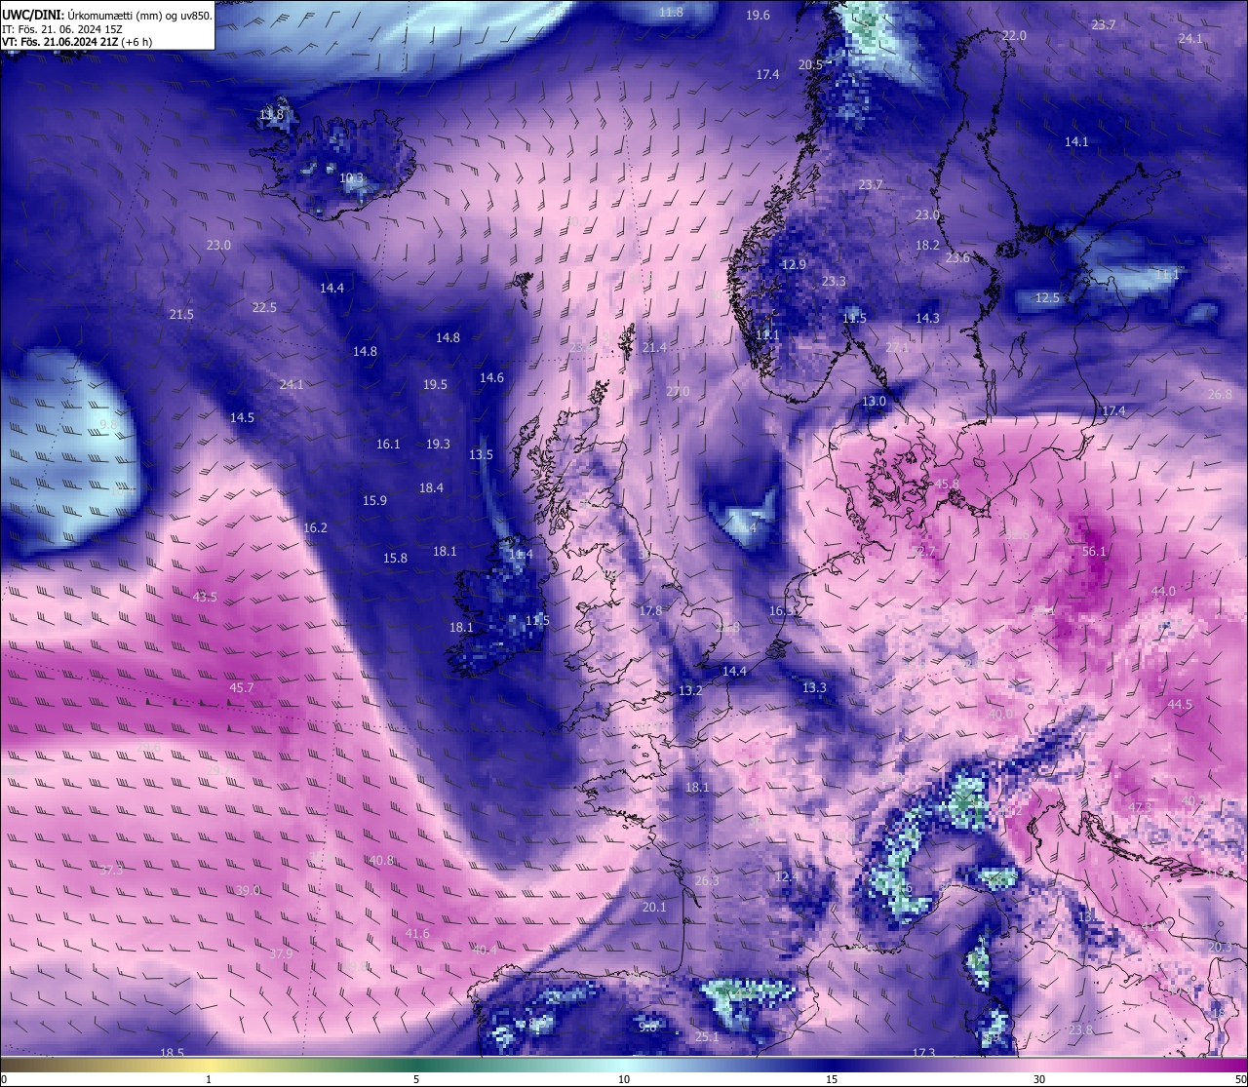The height and width of the screenshot is (1087, 1248).
Task: Click the 39.0 value on the map
Action: click(x=248, y=891)
